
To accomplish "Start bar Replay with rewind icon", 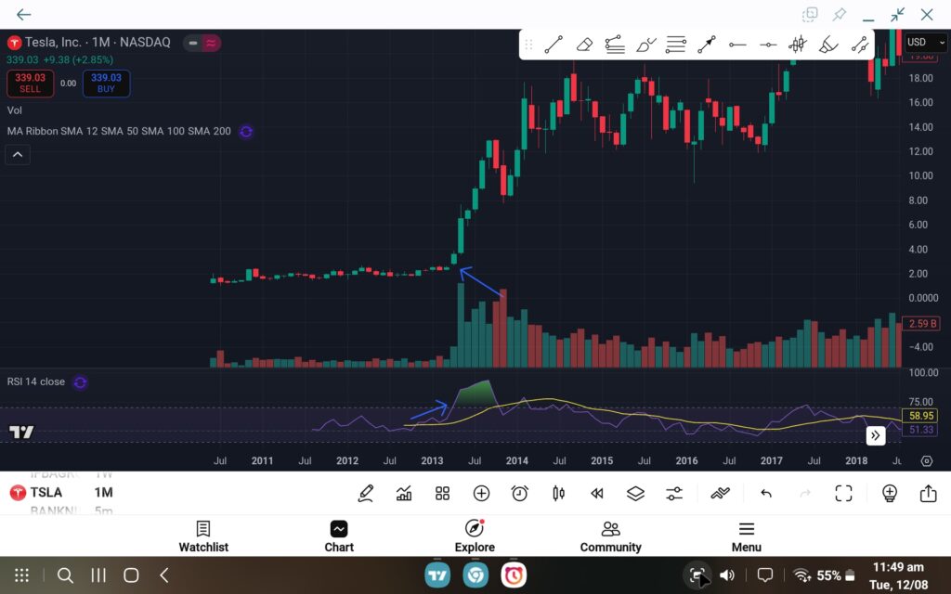I will [597, 494].
